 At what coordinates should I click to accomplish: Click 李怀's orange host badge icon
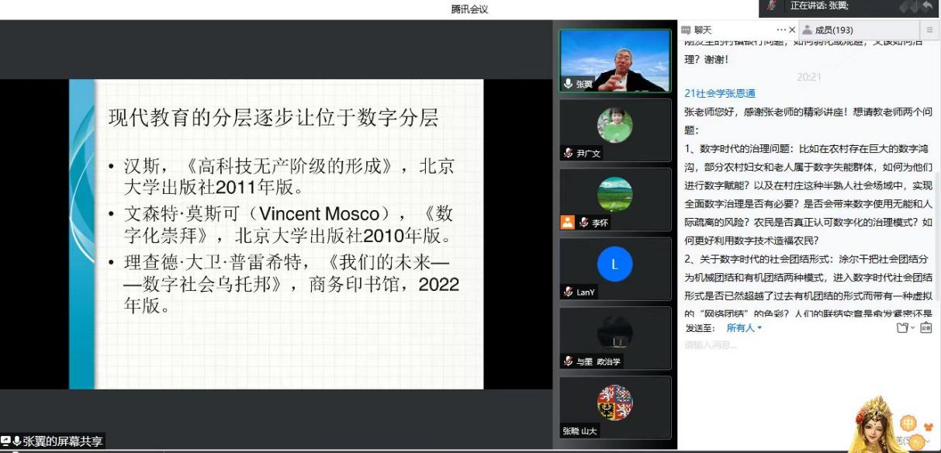tap(568, 223)
